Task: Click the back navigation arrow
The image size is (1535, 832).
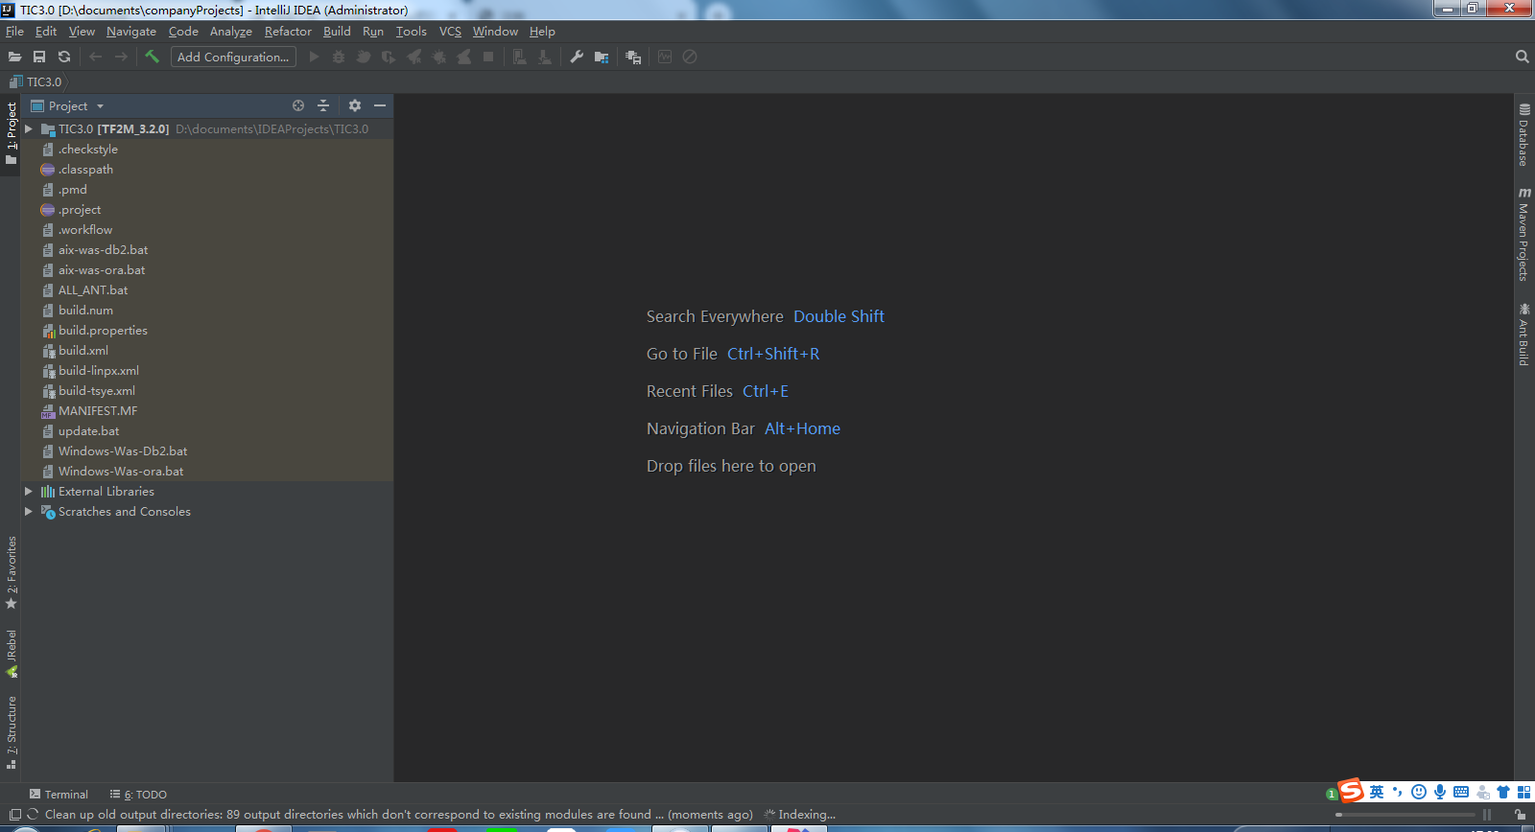Action: pyautogui.click(x=95, y=58)
